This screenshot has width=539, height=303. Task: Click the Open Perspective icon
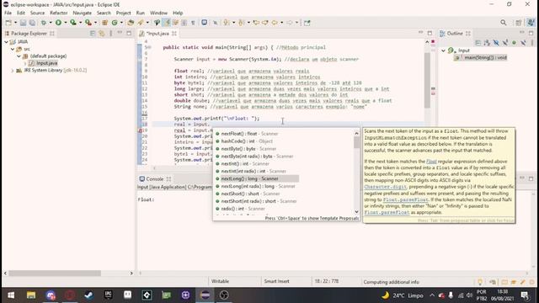pyautogui.click(x=519, y=23)
